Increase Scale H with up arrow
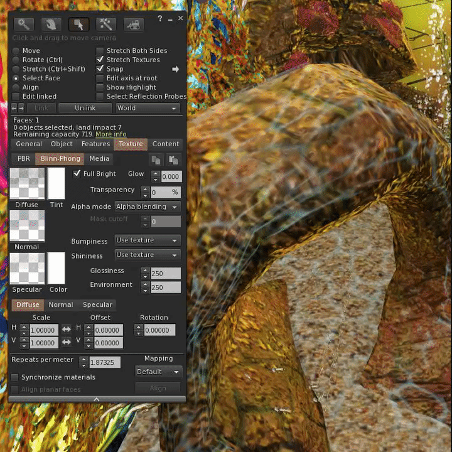 pyautogui.click(x=24, y=327)
